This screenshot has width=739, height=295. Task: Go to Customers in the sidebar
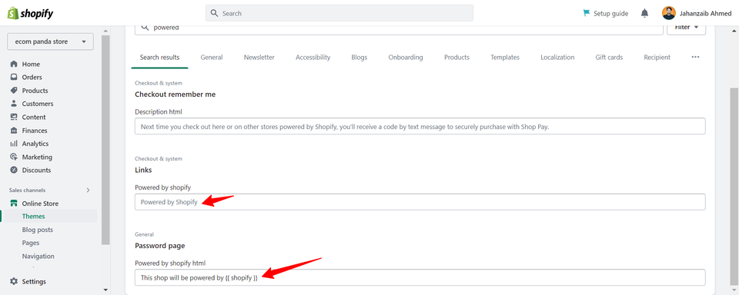tap(38, 104)
